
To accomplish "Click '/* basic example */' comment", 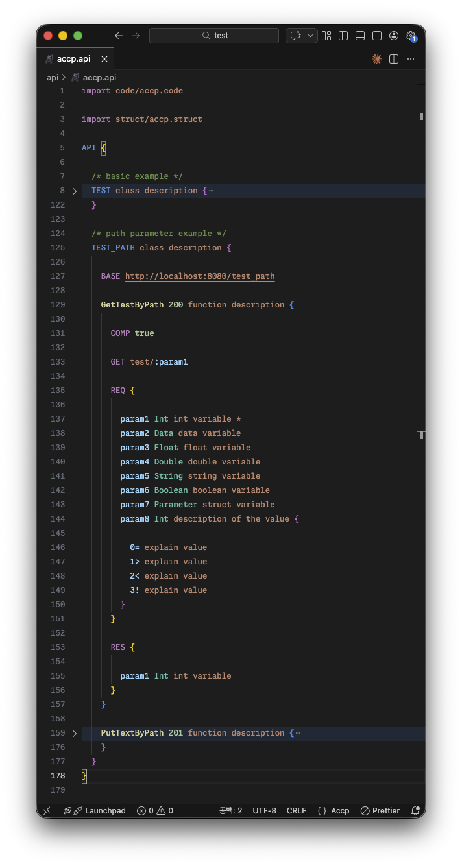I will click(137, 176).
